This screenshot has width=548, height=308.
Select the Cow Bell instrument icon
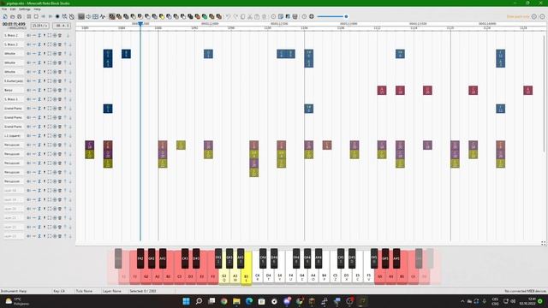pos(190,16)
